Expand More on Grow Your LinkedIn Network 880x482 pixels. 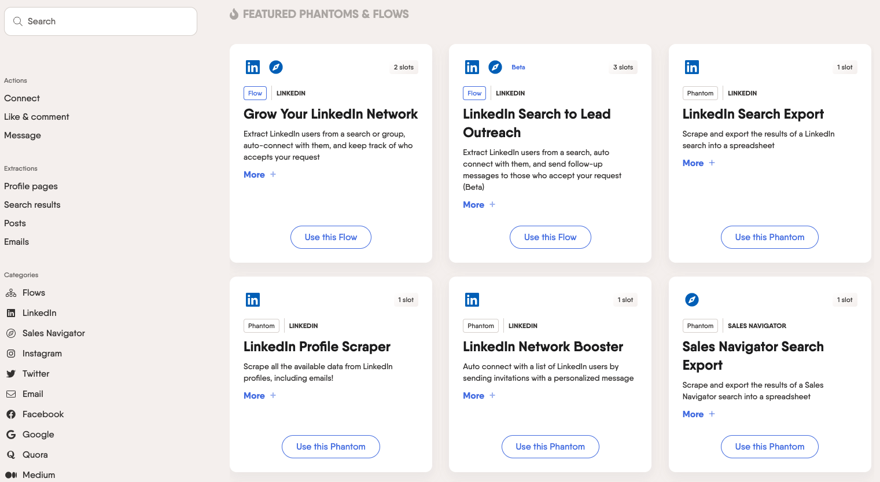click(260, 175)
